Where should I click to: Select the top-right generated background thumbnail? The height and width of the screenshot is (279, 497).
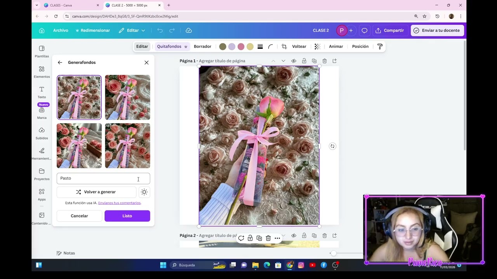click(127, 97)
